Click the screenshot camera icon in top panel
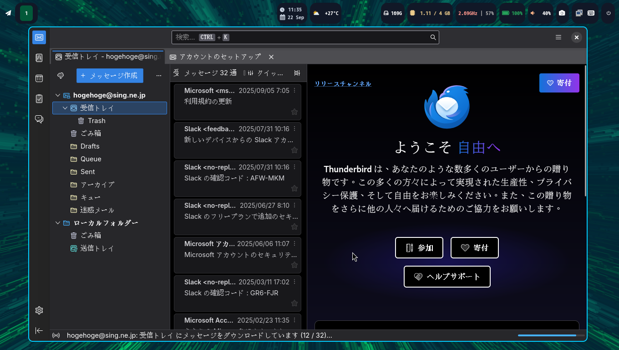This screenshot has width=619, height=350. 562,13
